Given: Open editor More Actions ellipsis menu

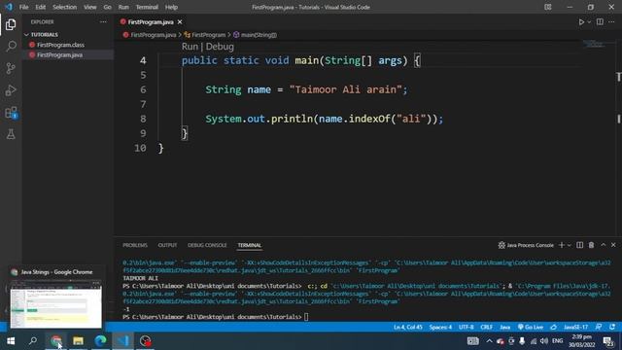Looking at the screenshot, I should pos(611,22).
